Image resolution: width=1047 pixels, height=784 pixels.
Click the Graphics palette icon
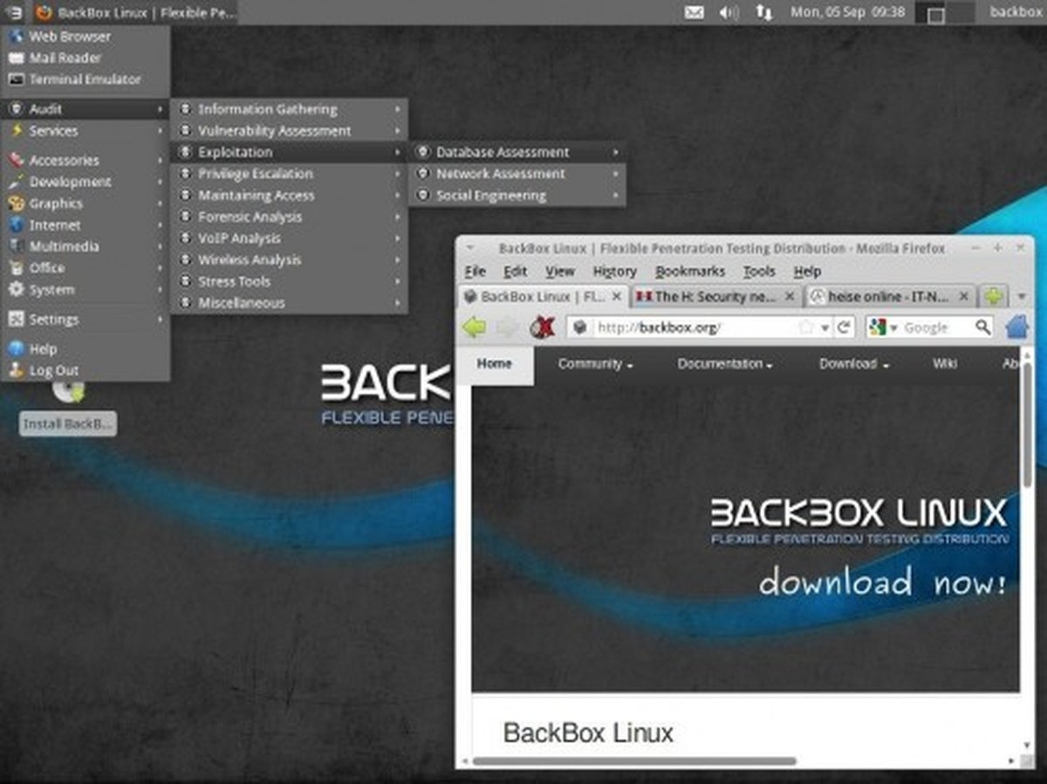pyautogui.click(x=15, y=203)
